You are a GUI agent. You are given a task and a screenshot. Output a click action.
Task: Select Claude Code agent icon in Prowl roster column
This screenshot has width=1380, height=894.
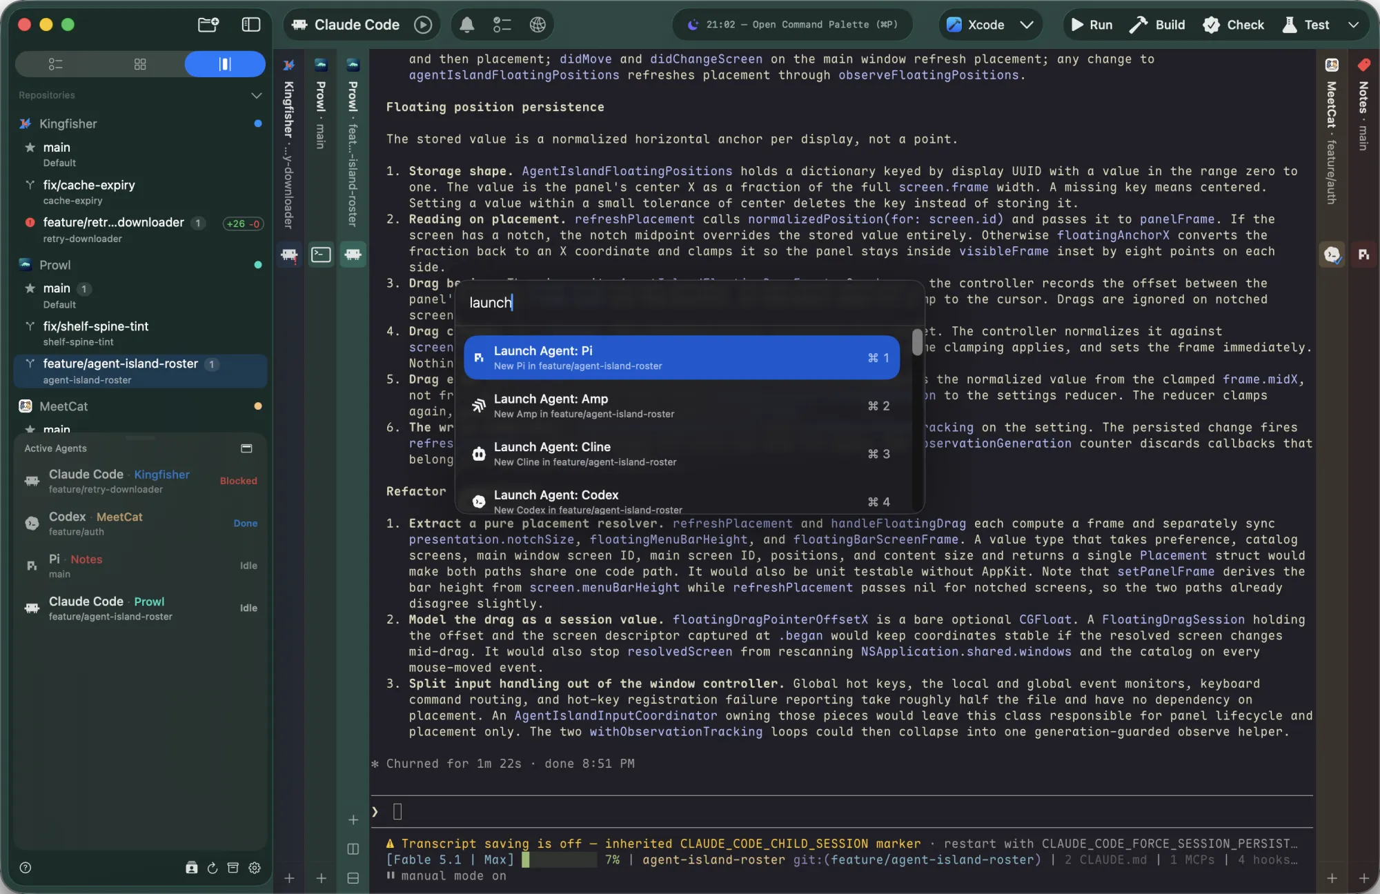pos(353,255)
